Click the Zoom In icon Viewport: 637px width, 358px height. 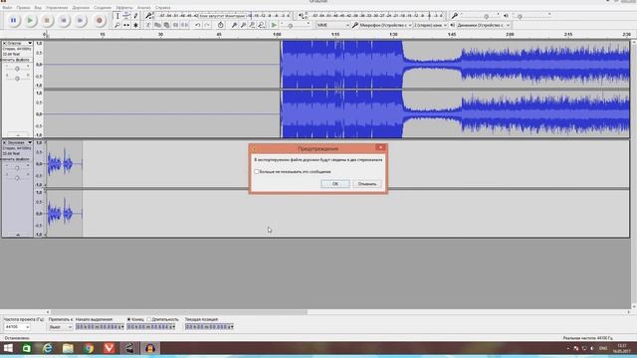(x=234, y=25)
